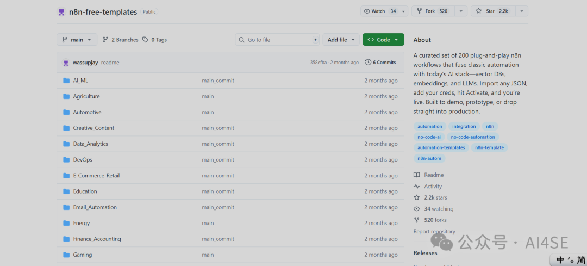The image size is (587, 266).
Task: Open the 6 Commits link
Action: coord(380,63)
